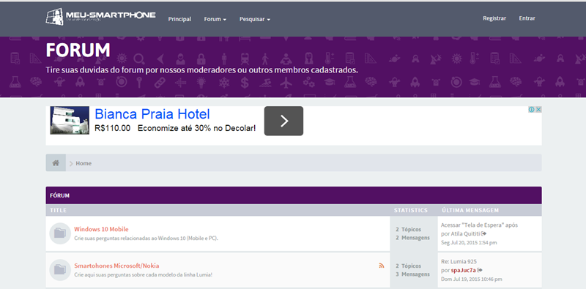Click the 'Seg Jul 20, 2015 1:54 pm' timestamp
Viewport: 586px width, 289px height.
point(469,243)
